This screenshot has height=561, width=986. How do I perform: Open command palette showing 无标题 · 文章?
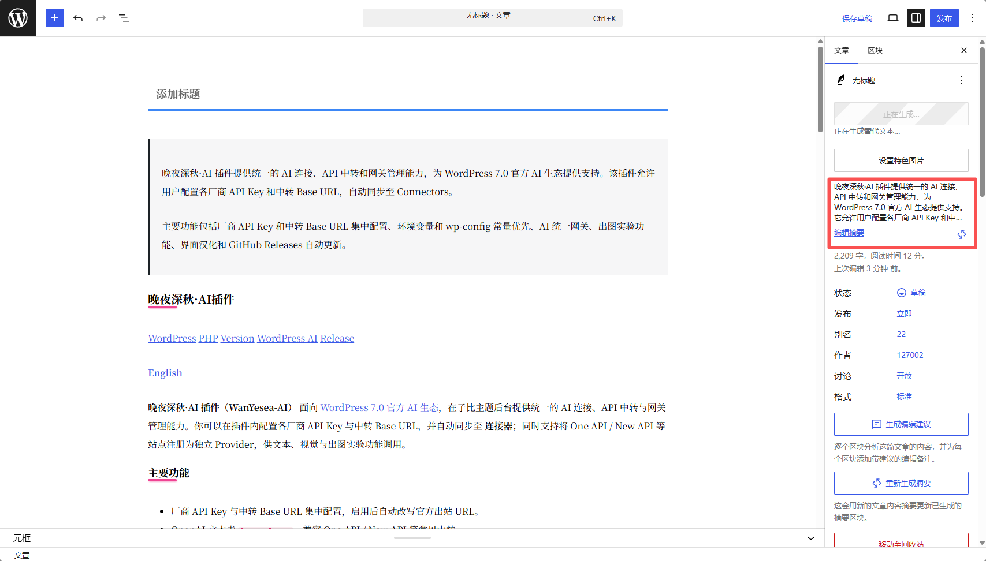[493, 18]
